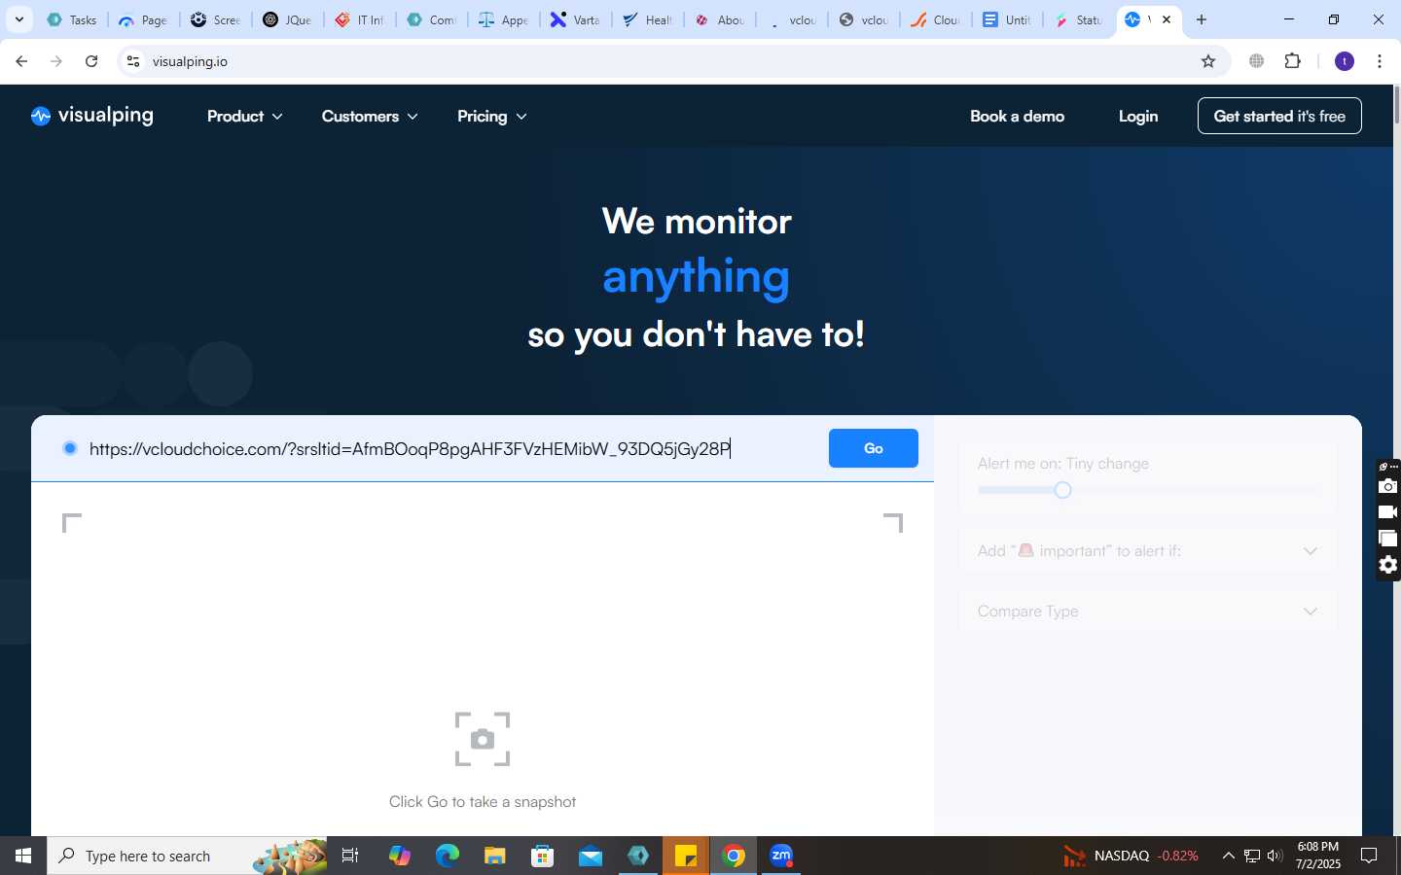Click the globe extension icon in toolbar
This screenshot has height=875, width=1401.
pyautogui.click(x=1257, y=61)
